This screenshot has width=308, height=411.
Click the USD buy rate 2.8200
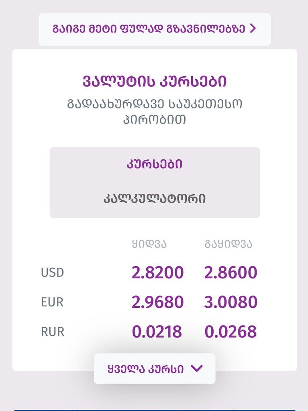pos(157,273)
